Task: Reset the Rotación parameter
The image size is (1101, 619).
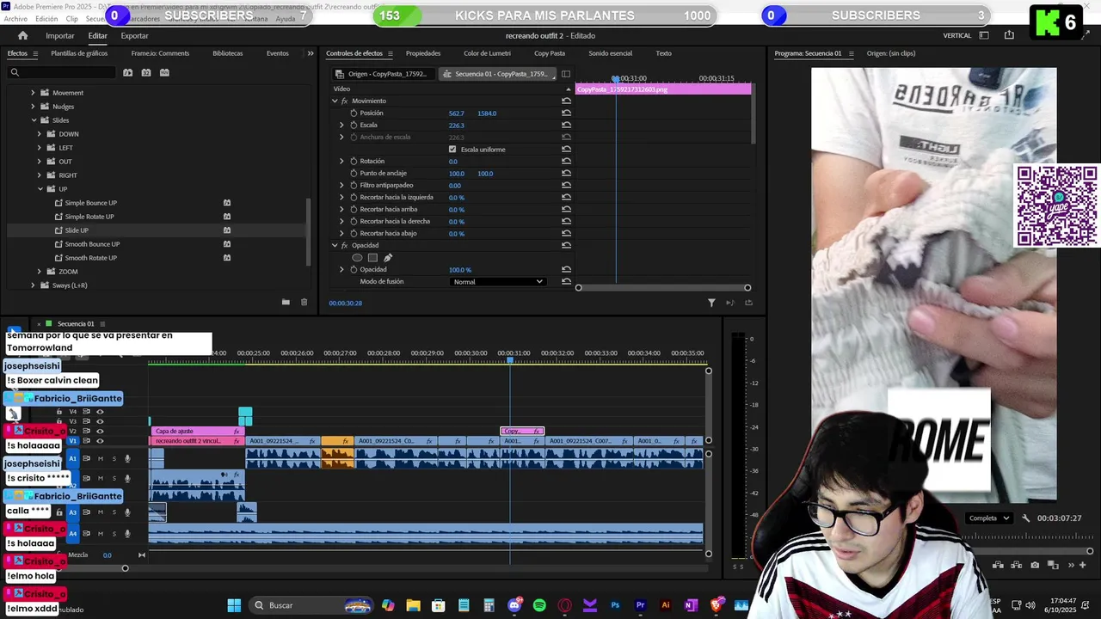Action: click(566, 162)
